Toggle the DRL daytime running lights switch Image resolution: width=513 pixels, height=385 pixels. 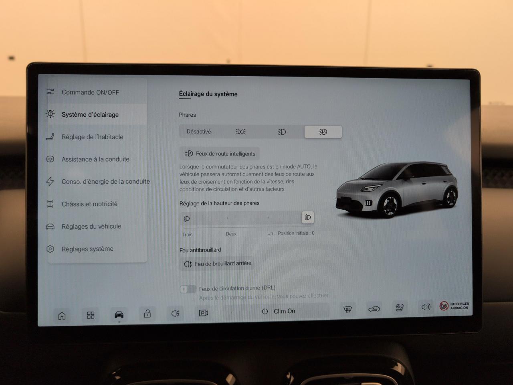(188, 289)
